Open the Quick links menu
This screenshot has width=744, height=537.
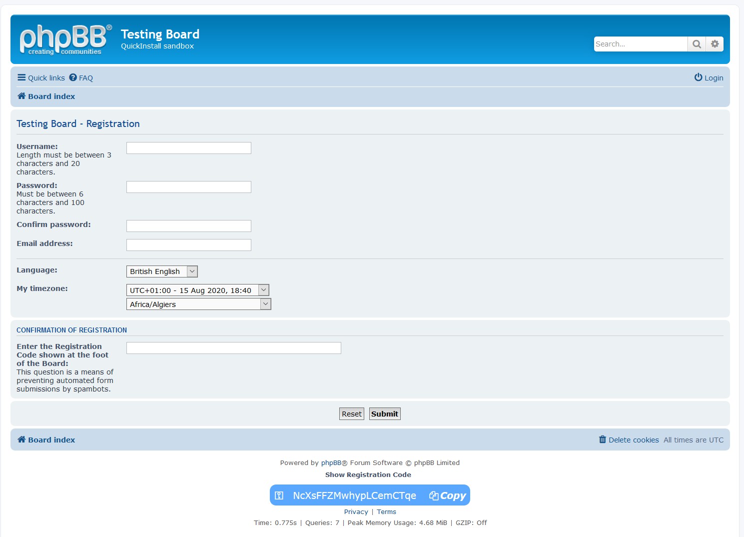tap(41, 77)
